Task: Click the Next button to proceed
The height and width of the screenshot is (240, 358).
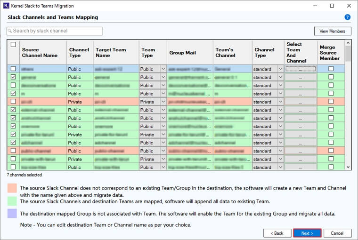Action: pos(307,233)
